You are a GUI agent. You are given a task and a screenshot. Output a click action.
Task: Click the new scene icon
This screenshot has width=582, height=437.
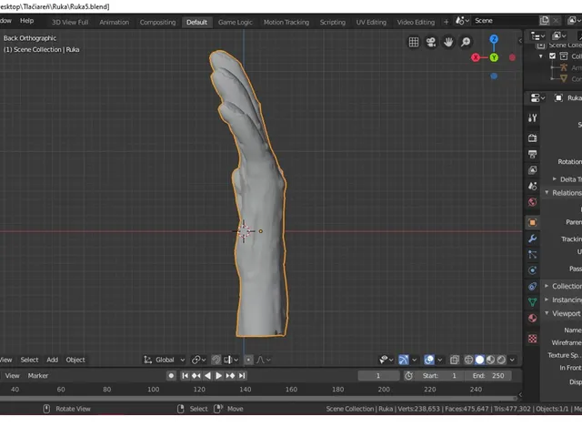coord(544,21)
